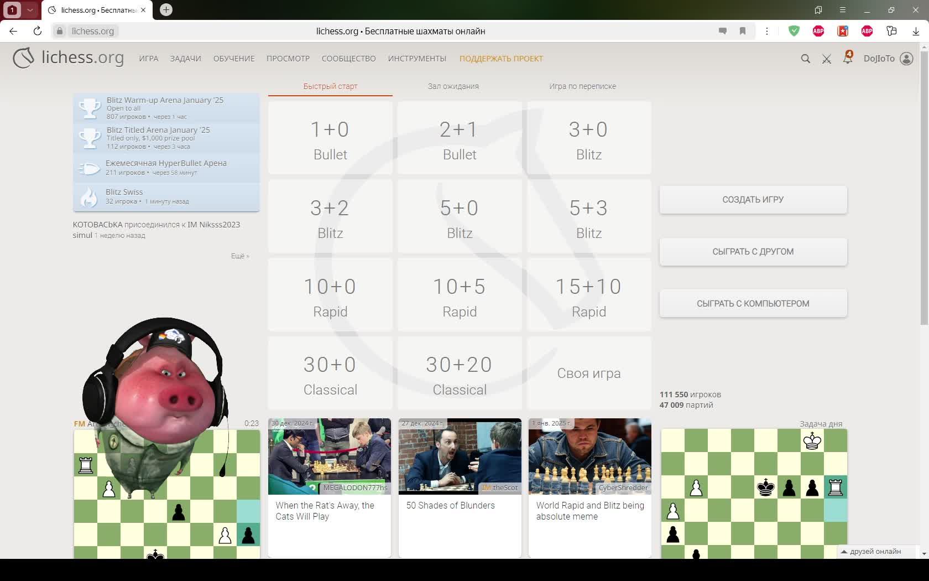Open the site search magnifier icon
The width and height of the screenshot is (929, 581).
point(805,59)
